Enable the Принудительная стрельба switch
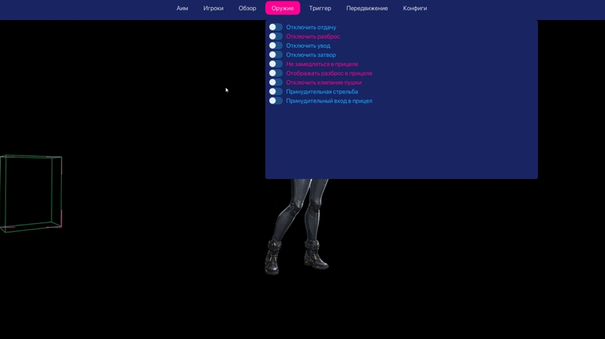This screenshot has height=339, width=605. (x=275, y=92)
